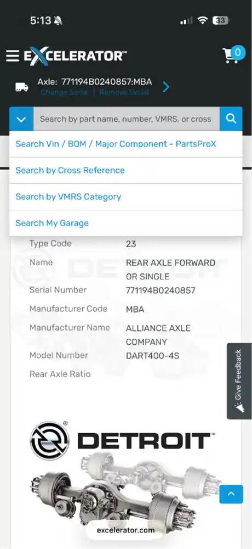Screen dimensions: 252x549
Task: Open the shopping cart
Action: (x=233, y=54)
